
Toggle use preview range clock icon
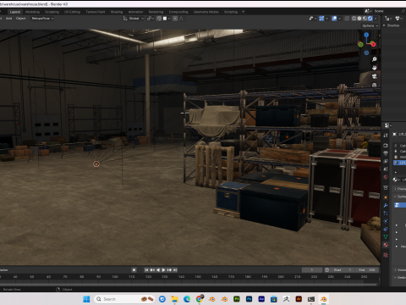point(326,270)
